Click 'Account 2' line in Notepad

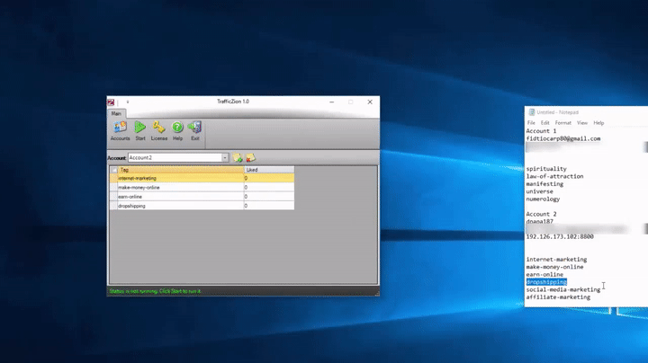[541, 214]
